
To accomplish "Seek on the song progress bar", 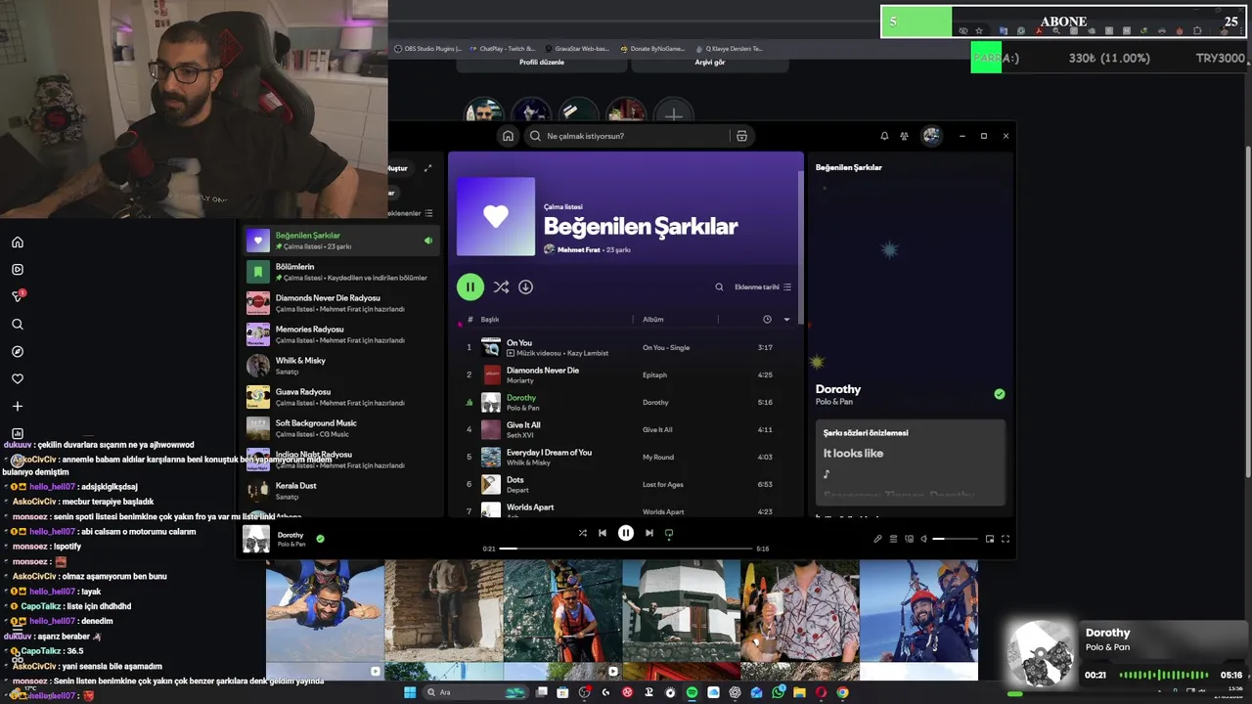I will click(x=626, y=549).
